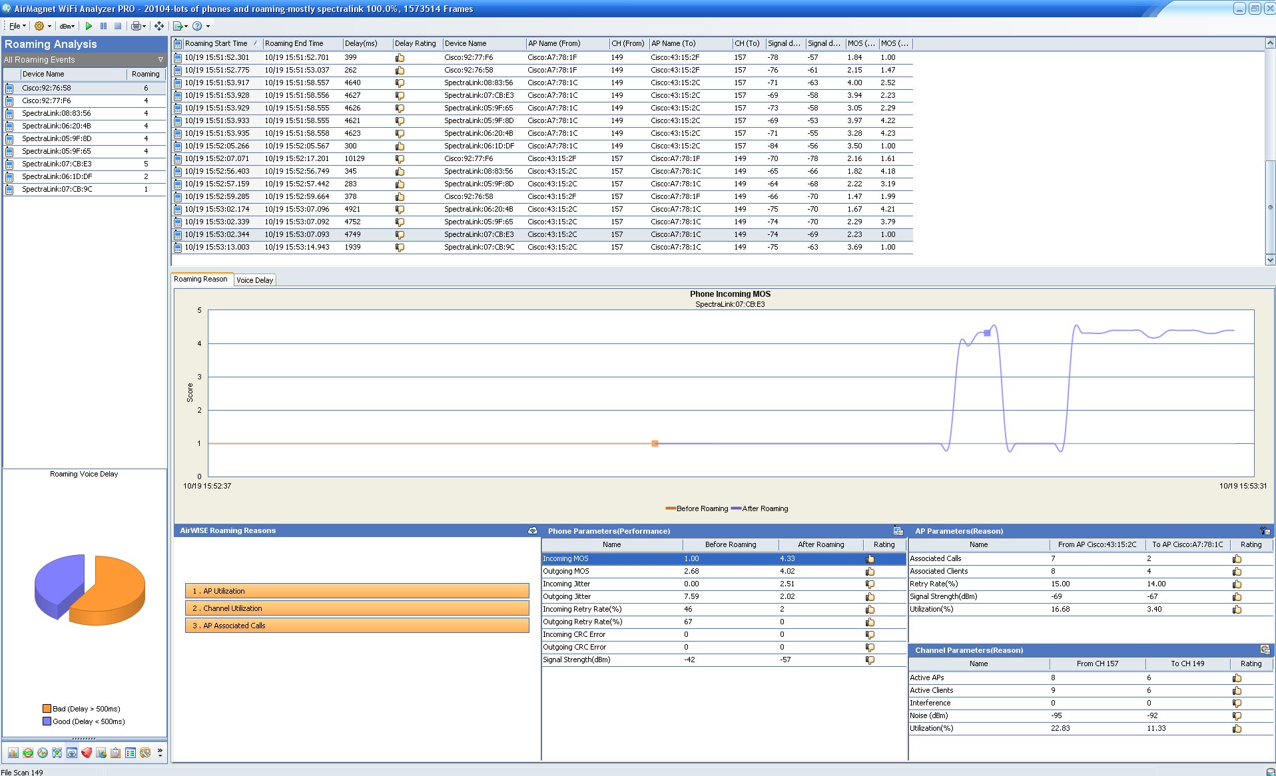1276x776 pixels.
Task: Open the export dropdown arrow
Action: (186, 27)
